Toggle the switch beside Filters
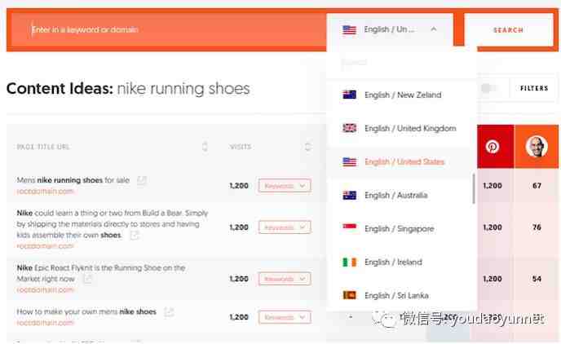 (488, 88)
